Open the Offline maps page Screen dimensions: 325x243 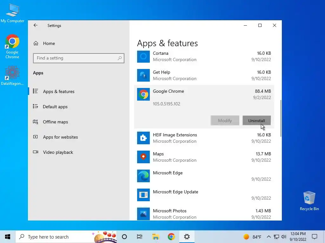[55, 122]
